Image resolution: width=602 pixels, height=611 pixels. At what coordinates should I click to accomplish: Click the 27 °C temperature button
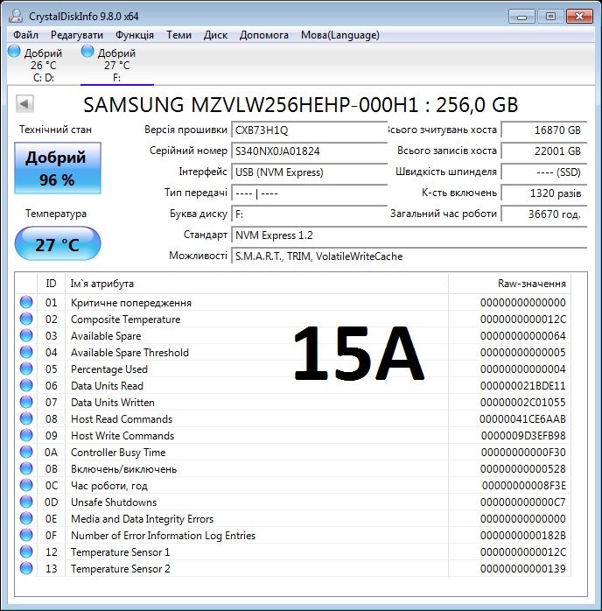coord(58,244)
